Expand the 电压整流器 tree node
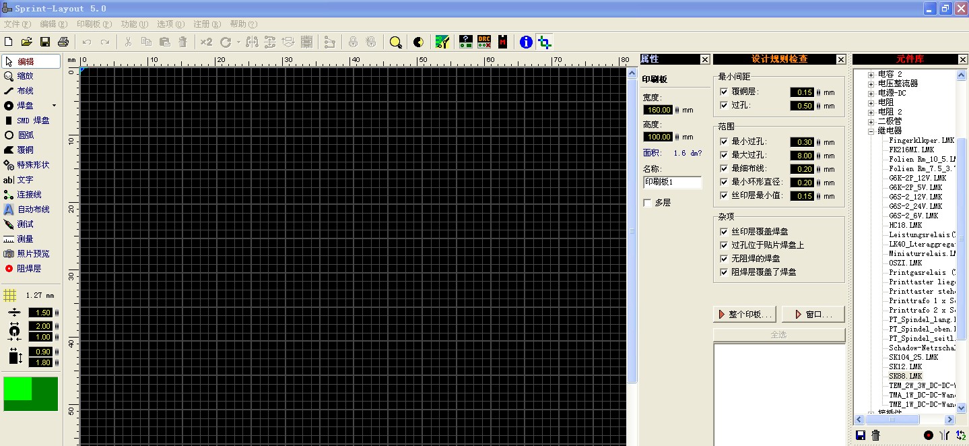This screenshot has height=446, width=969. click(x=871, y=84)
